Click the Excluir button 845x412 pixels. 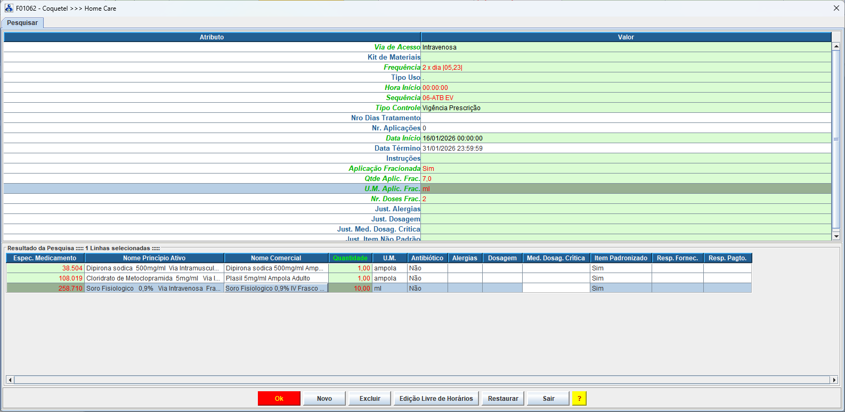tap(370, 399)
